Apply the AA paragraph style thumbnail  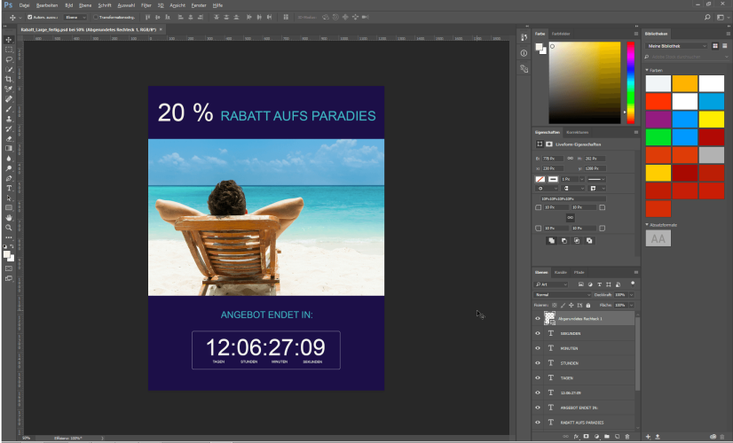coord(658,238)
